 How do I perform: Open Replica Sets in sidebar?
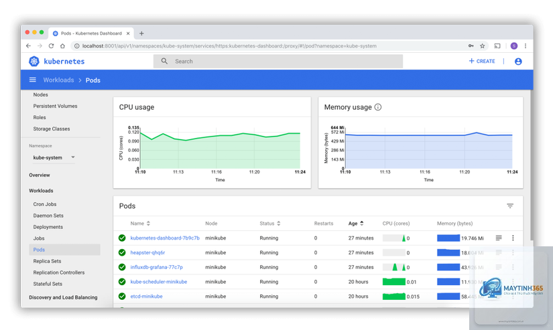pyautogui.click(x=48, y=261)
